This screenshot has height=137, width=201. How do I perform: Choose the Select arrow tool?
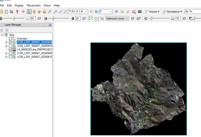[x=29, y=12]
